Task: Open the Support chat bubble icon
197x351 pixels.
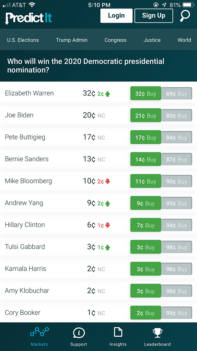Action: 79,332
